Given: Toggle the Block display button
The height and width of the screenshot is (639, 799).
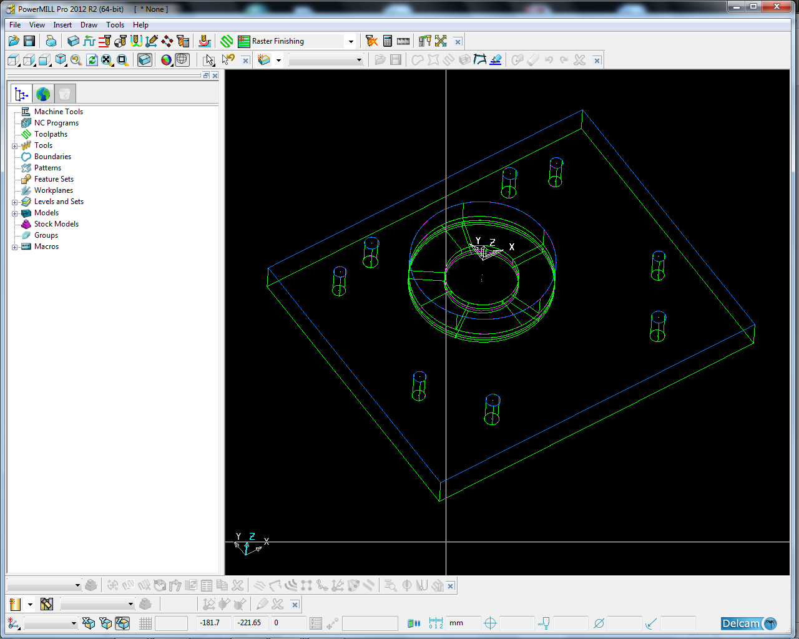Looking at the screenshot, I should click(x=145, y=60).
